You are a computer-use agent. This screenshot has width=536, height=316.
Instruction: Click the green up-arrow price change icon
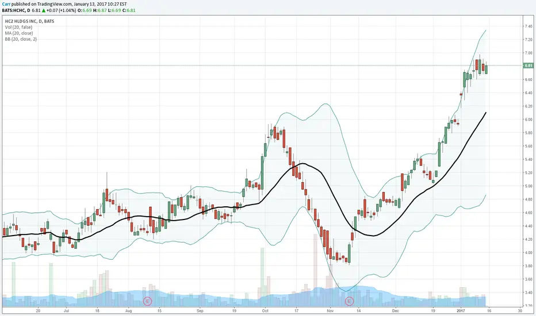click(44, 10)
